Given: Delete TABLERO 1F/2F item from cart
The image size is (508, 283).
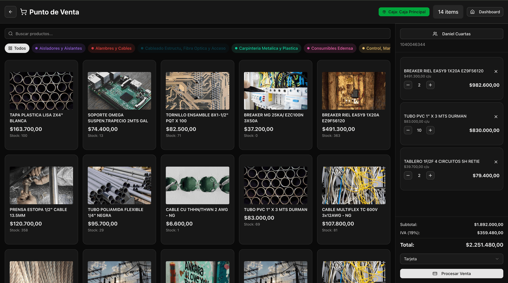Looking at the screenshot, I should 496,162.
